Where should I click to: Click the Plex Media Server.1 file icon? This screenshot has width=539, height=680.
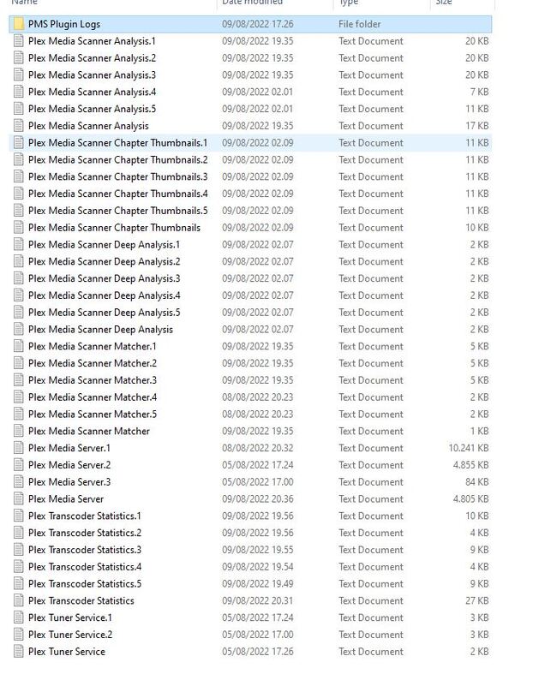click(x=19, y=448)
